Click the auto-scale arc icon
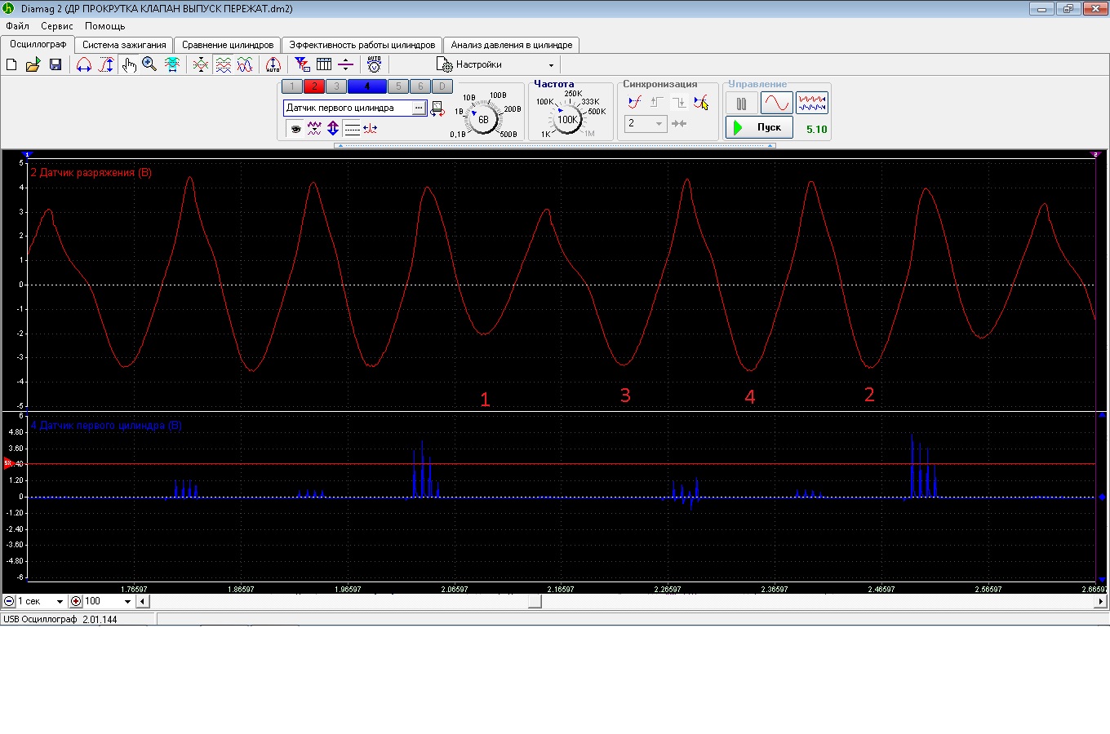Screen dimensions: 1110x734 pos(273,64)
